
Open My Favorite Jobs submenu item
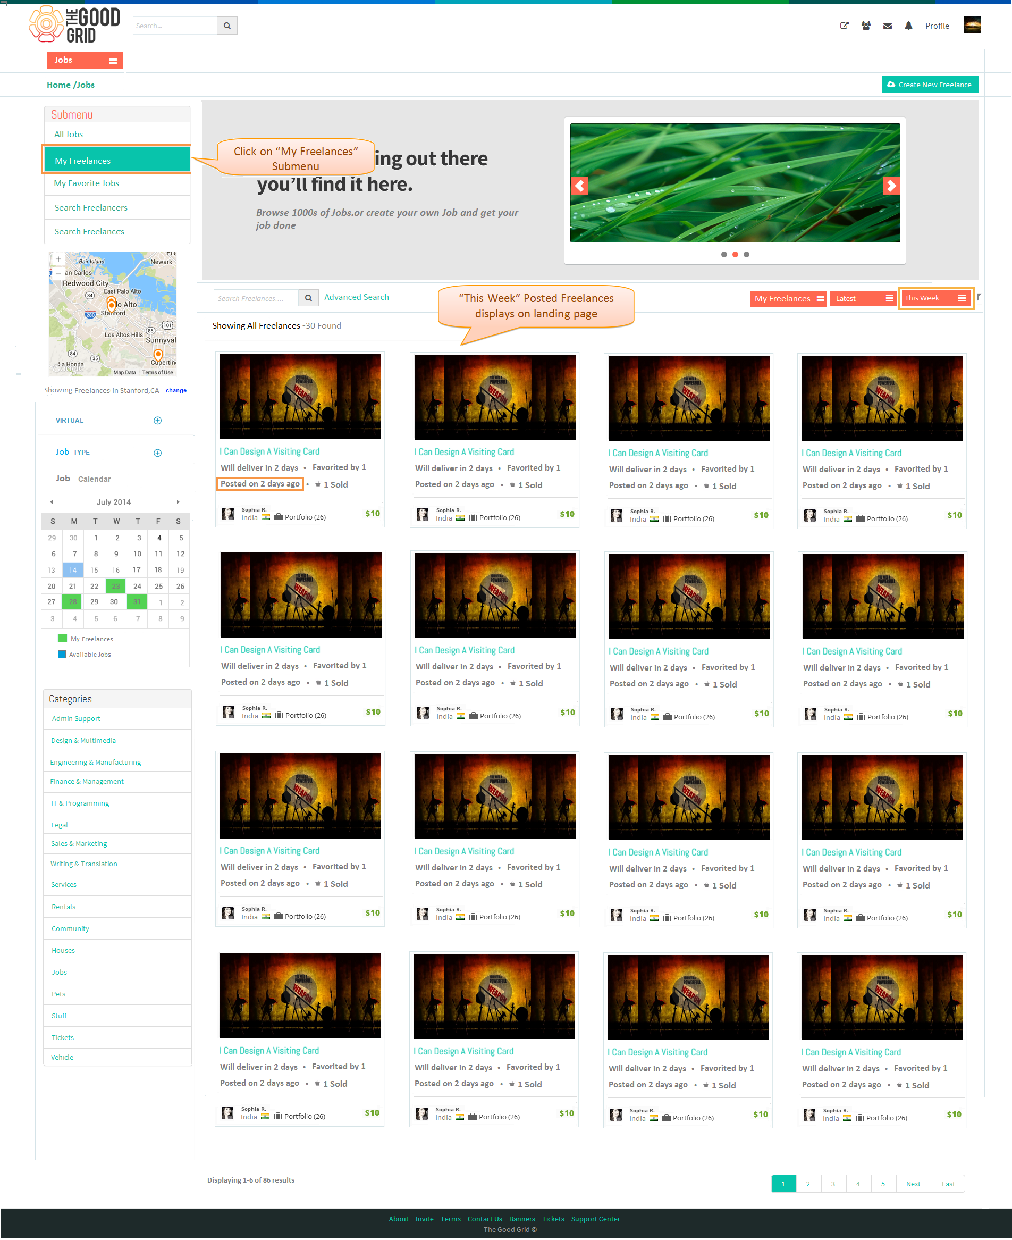pyautogui.click(x=86, y=183)
